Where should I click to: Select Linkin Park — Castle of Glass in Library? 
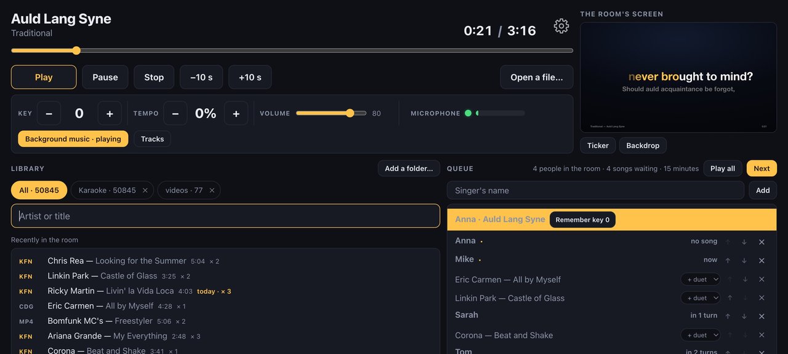click(225, 276)
